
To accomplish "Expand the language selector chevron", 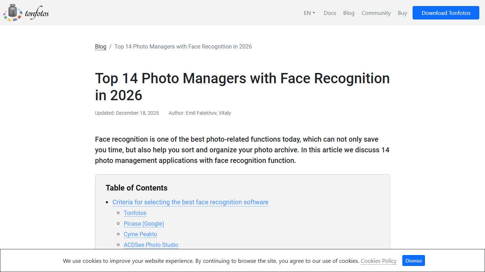I will [x=314, y=13].
